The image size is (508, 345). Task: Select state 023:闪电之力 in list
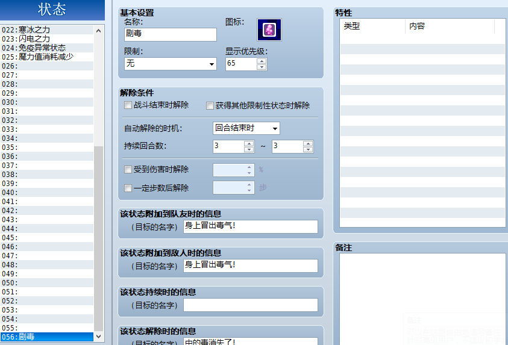47,39
